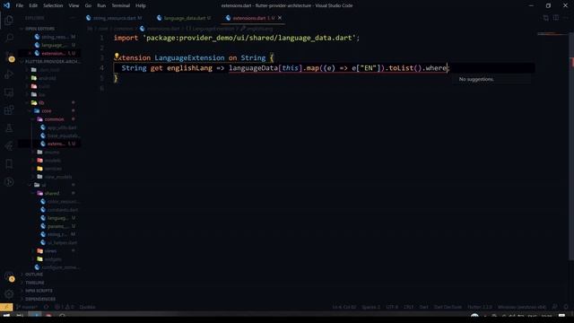Click the notifications bell in status bar
The height and width of the screenshot is (323, 574).
pos(566,307)
